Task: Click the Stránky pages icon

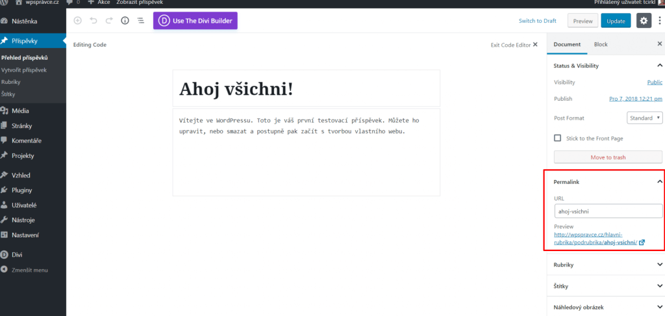Action: point(5,125)
